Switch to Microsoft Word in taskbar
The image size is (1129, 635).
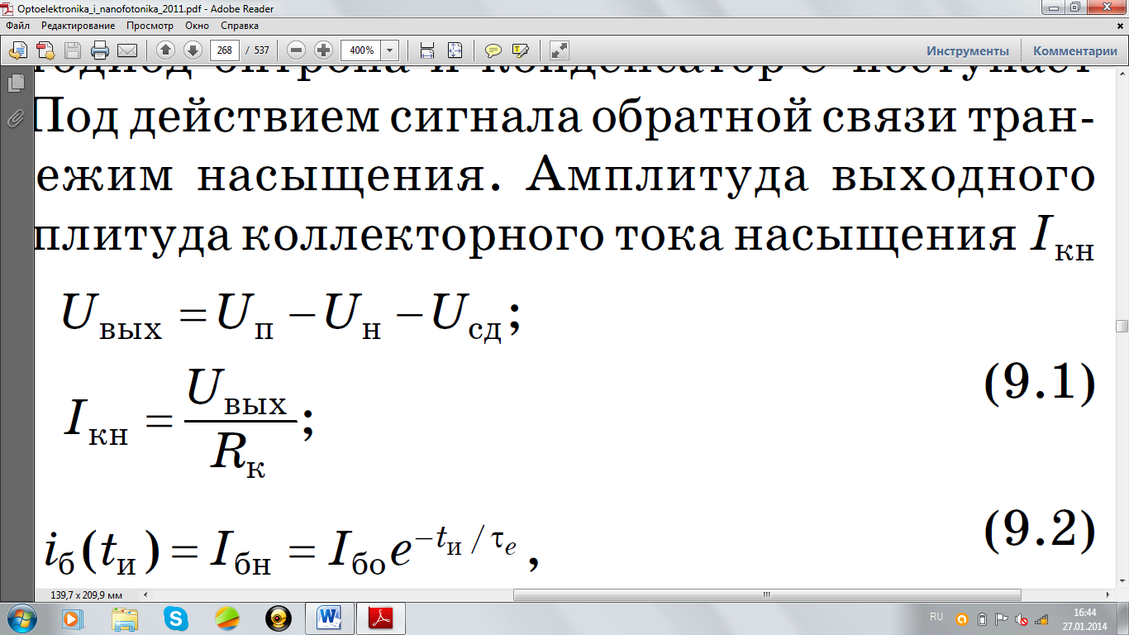pos(330,618)
